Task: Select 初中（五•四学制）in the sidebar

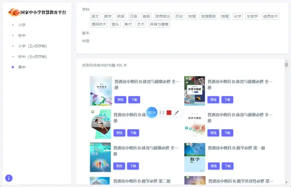Action: 33,57
